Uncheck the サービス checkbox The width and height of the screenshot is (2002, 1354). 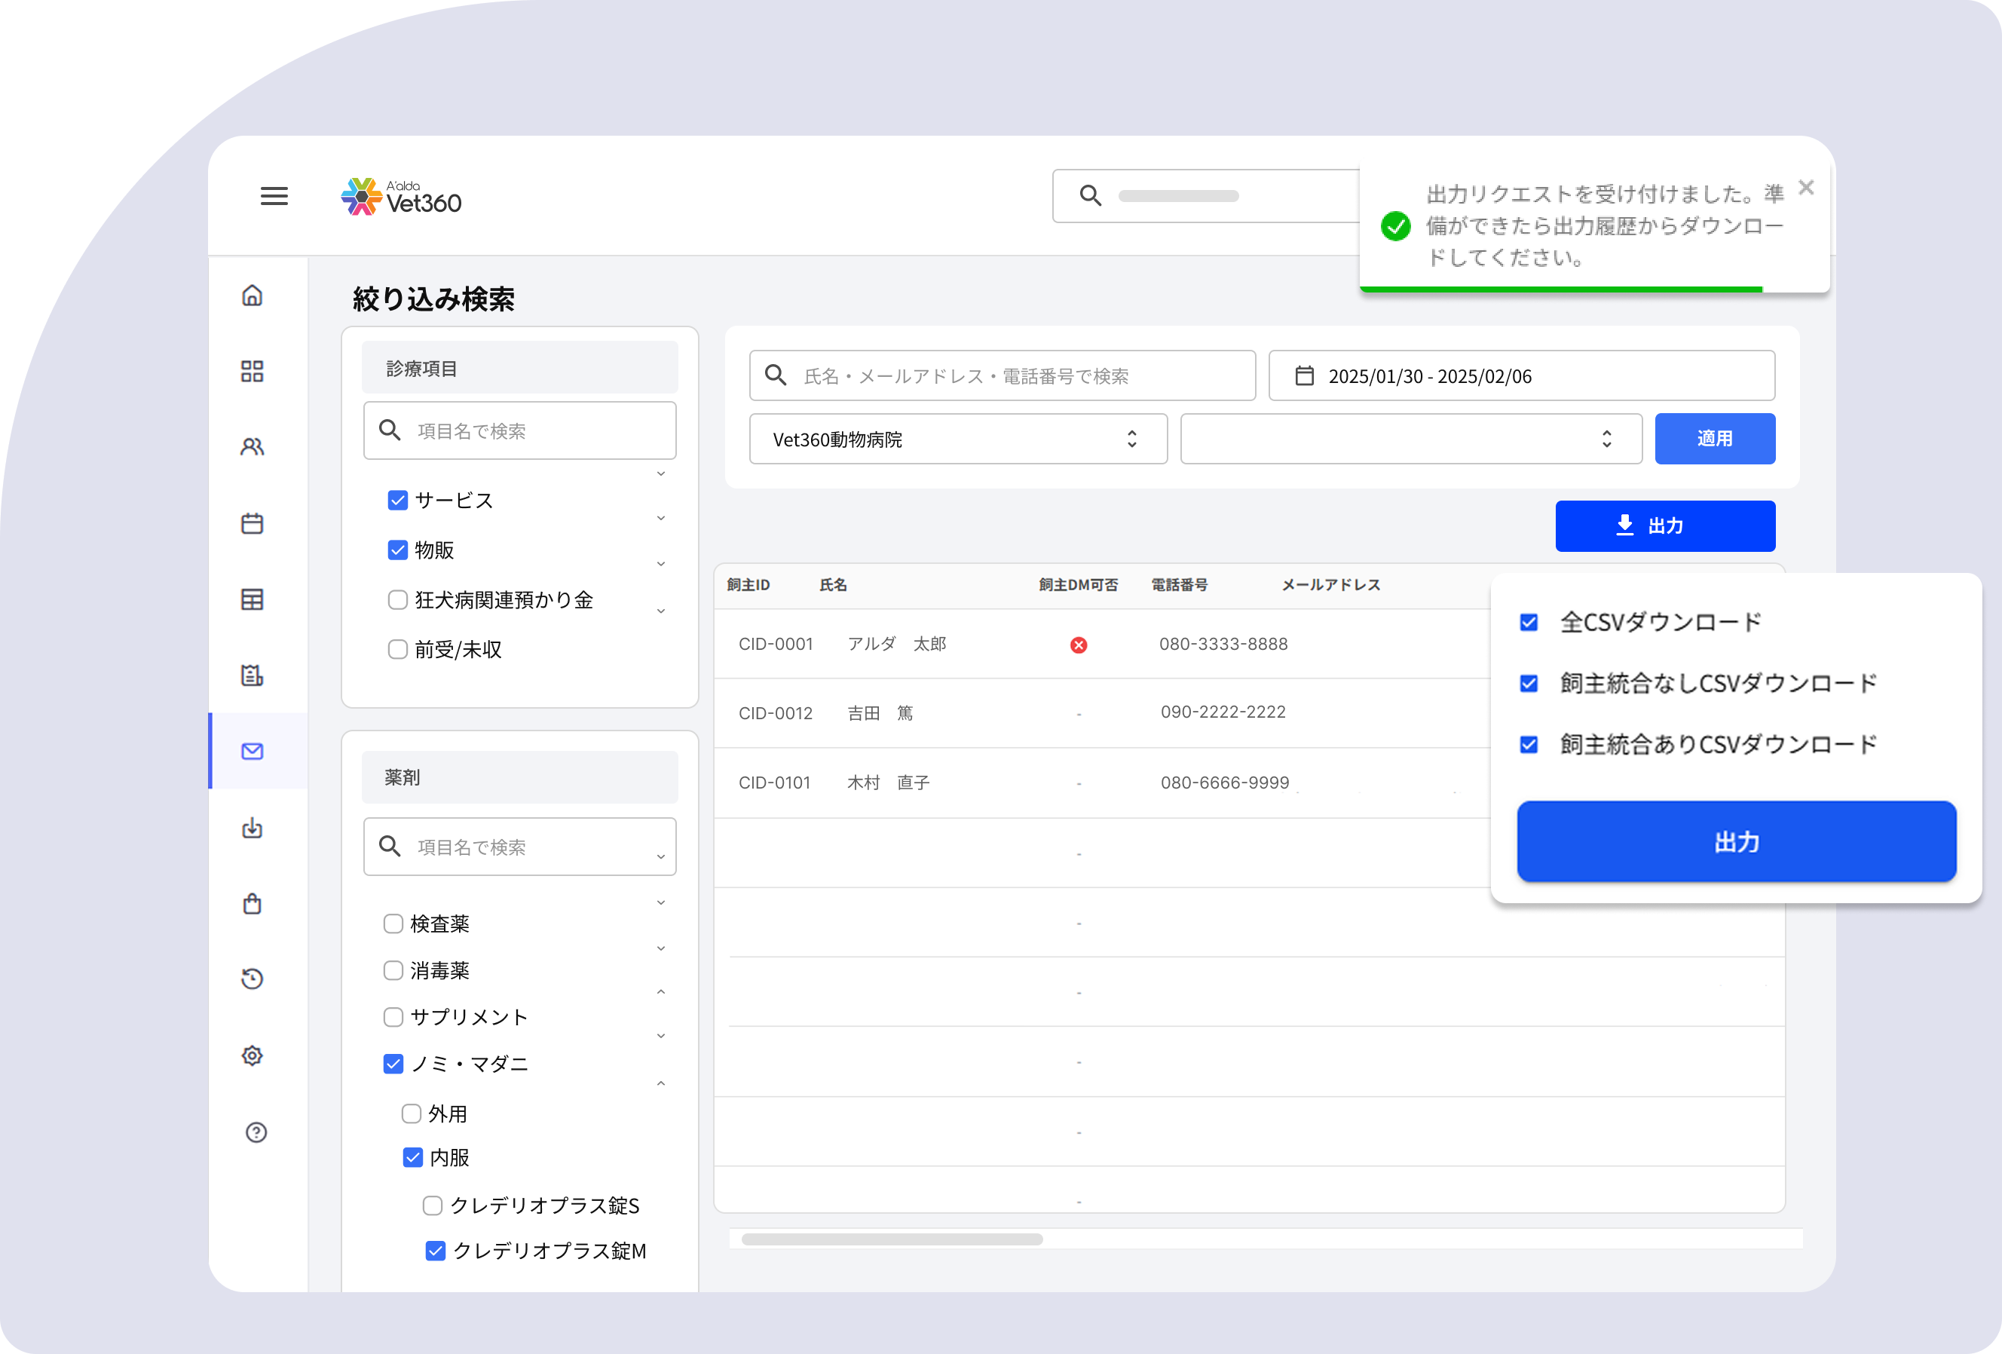(397, 501)
